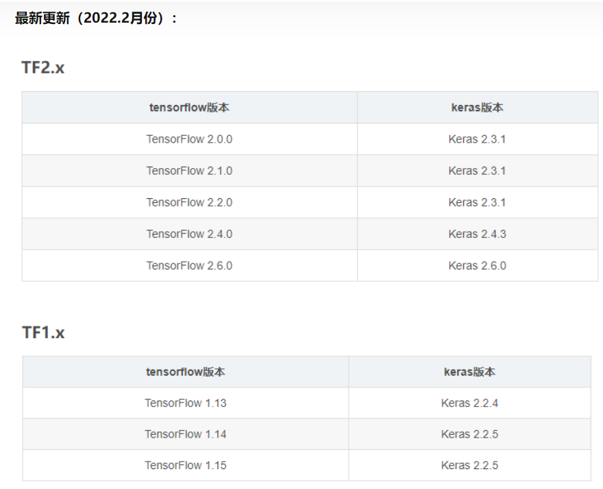Viewport: 603px width, 489px height.
Task: Select the TensorFlow 1.14 cell
Action: click(x=186, y=434)
